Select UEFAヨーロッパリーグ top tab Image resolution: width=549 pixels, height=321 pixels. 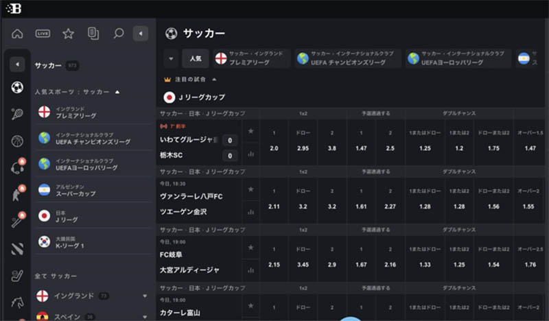pyautogui.click(x=458, y=58)
